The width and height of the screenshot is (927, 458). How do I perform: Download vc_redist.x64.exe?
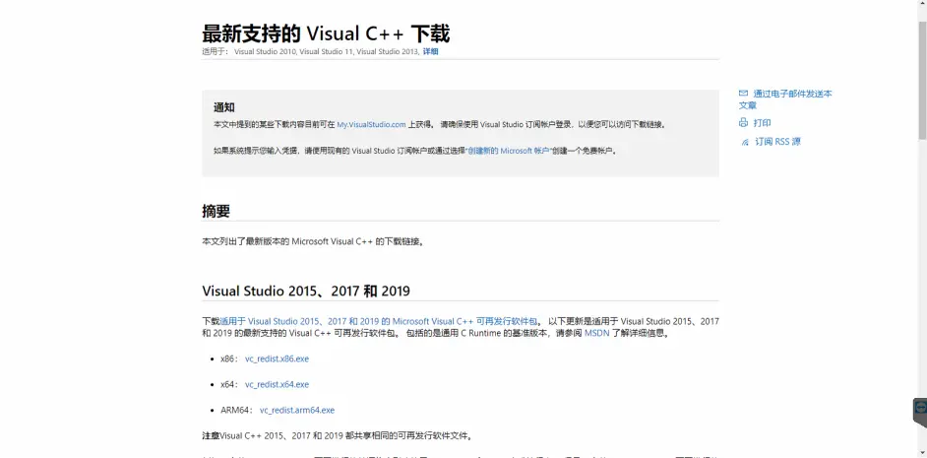tap(277, 385)
